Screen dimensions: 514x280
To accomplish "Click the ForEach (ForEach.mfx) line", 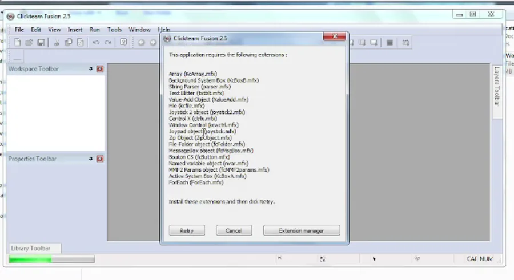I will [x=196, y=182].
